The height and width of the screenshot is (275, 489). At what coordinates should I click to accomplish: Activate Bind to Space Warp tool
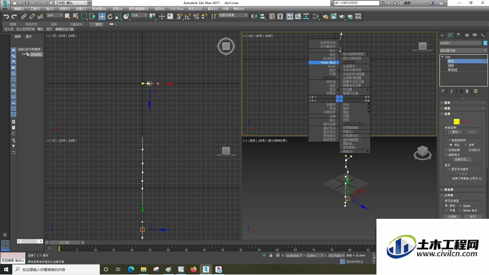tap(40, 17)
